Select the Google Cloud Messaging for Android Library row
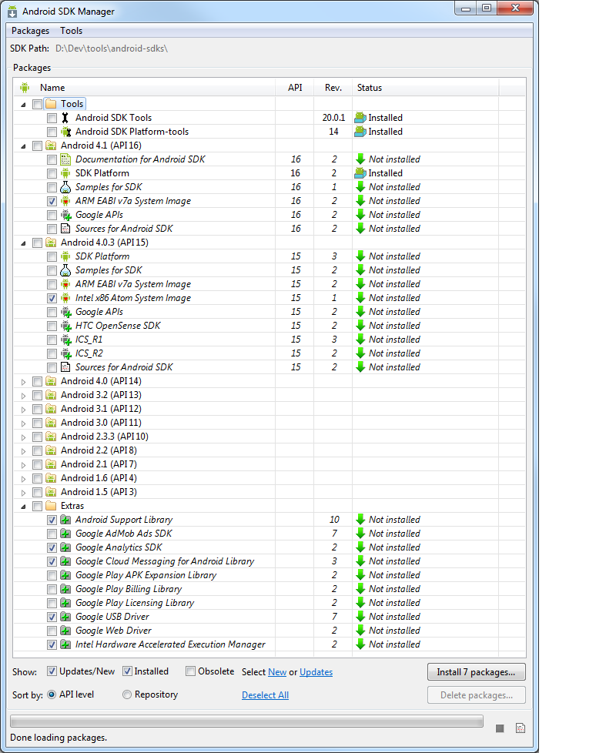 tap(269, 561)
